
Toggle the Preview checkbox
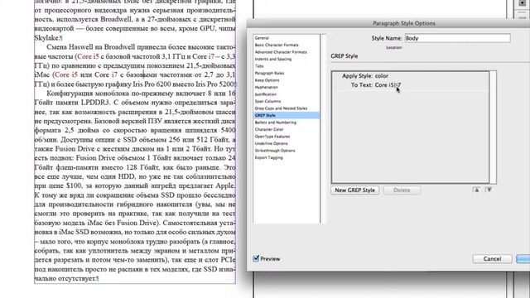pos(256,258)
